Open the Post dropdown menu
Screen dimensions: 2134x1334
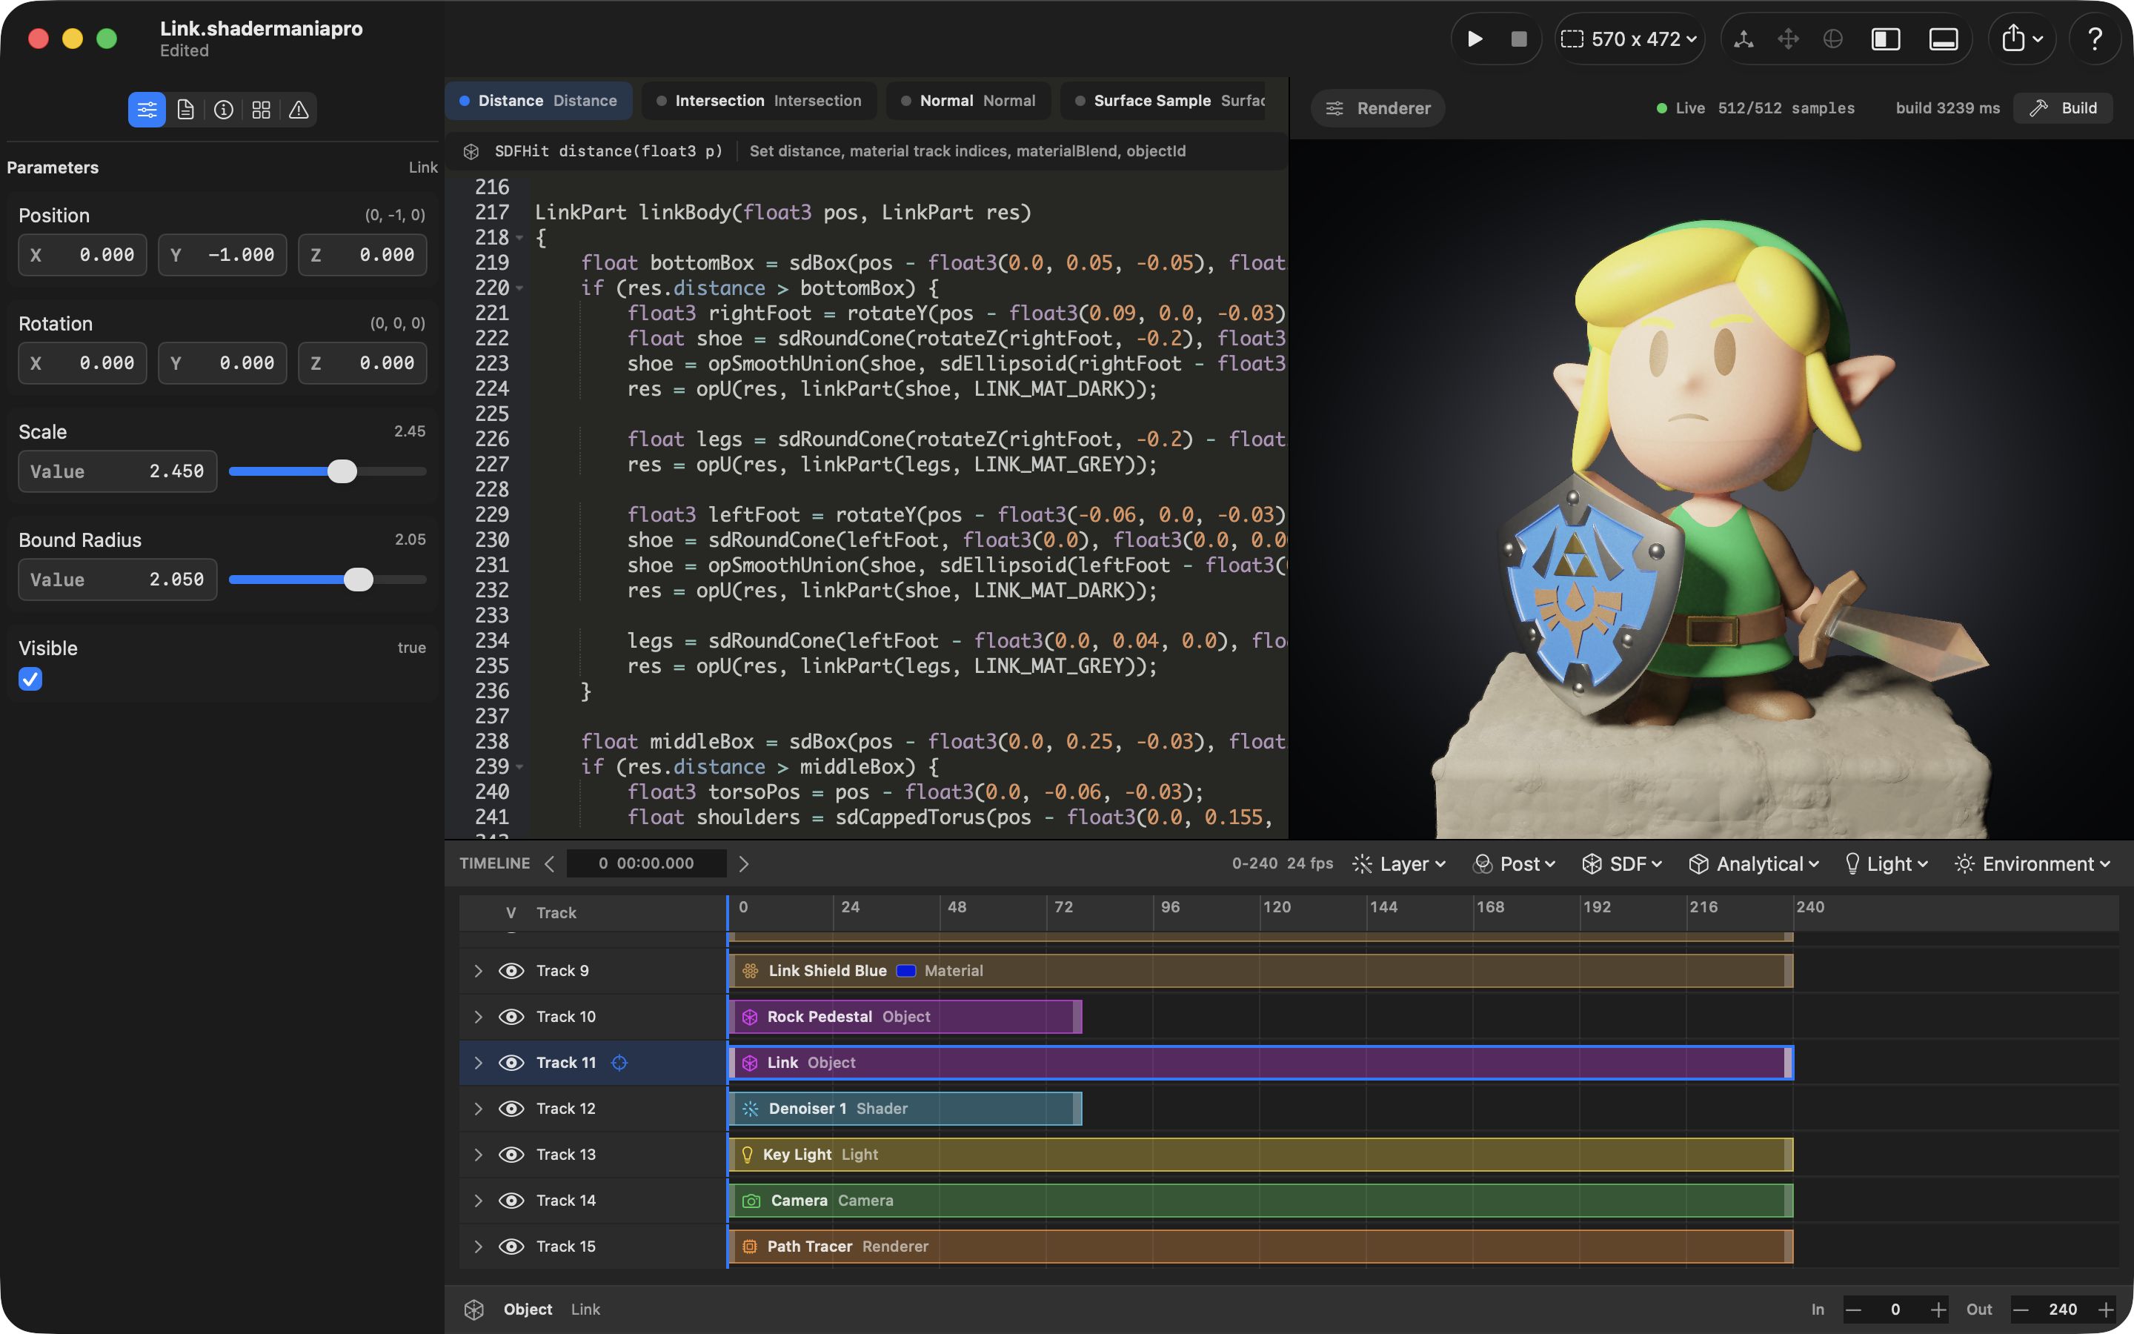[x=1514, y=863]
